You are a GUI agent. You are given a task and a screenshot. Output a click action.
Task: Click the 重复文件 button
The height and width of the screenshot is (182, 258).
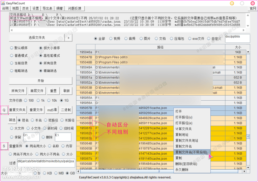[36, 110]
